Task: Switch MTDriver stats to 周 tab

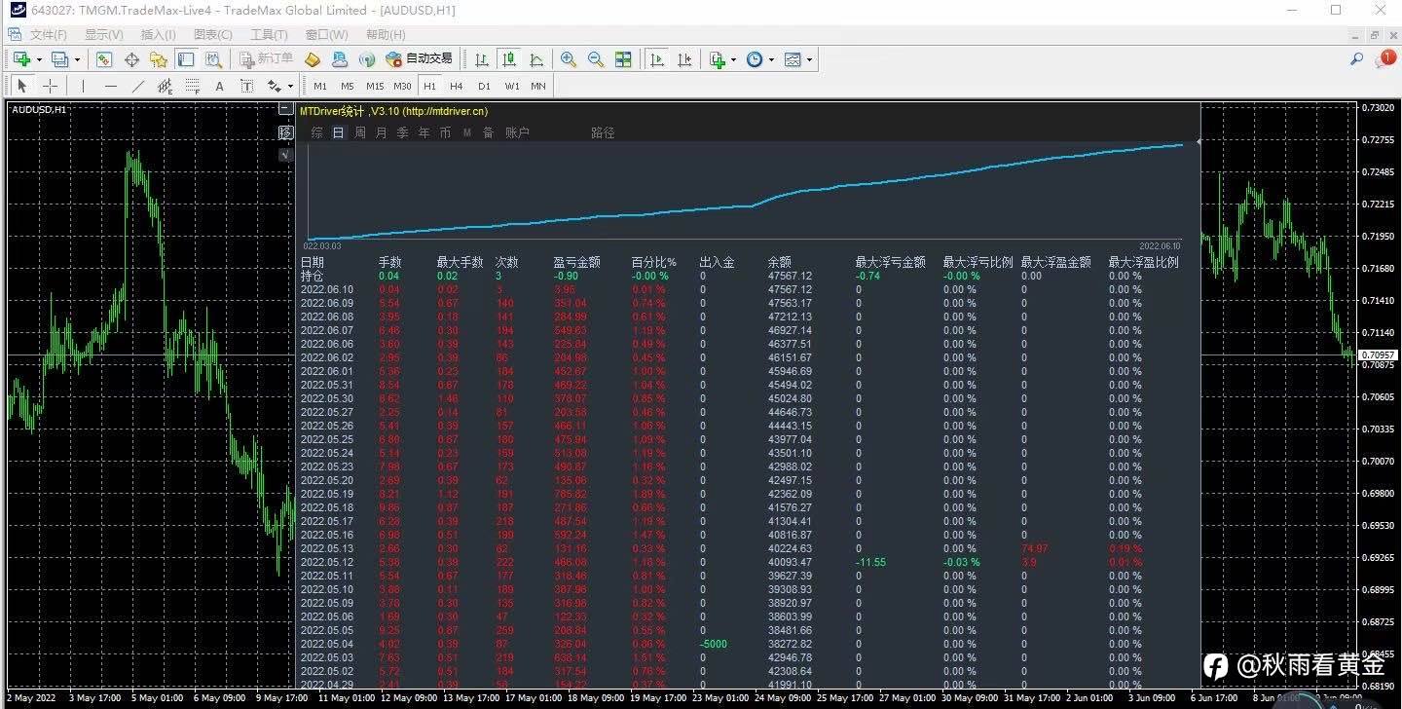Action: 359,132
